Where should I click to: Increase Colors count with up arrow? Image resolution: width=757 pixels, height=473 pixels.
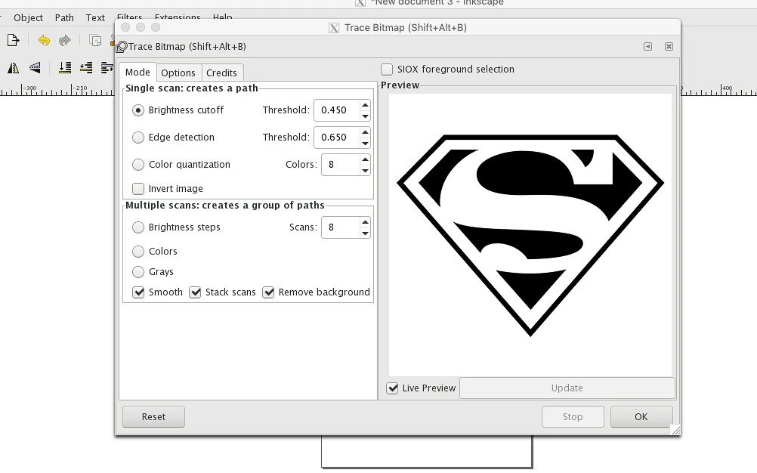(366, 159)
